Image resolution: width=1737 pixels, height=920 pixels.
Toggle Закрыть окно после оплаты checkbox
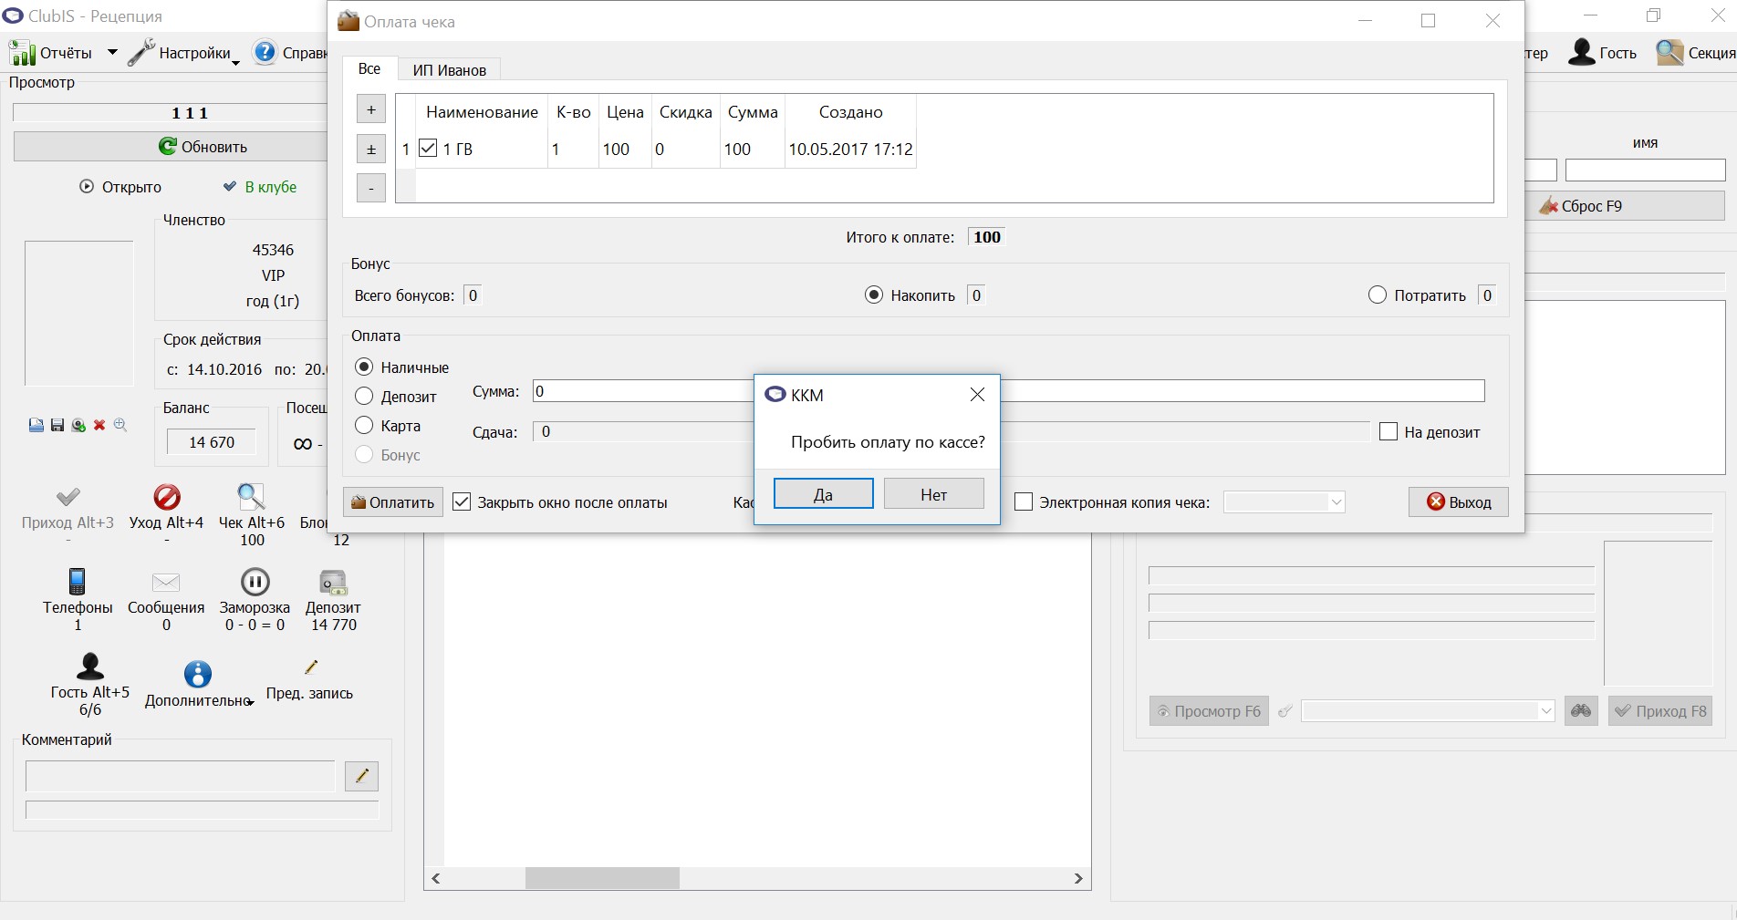point(463,501)
